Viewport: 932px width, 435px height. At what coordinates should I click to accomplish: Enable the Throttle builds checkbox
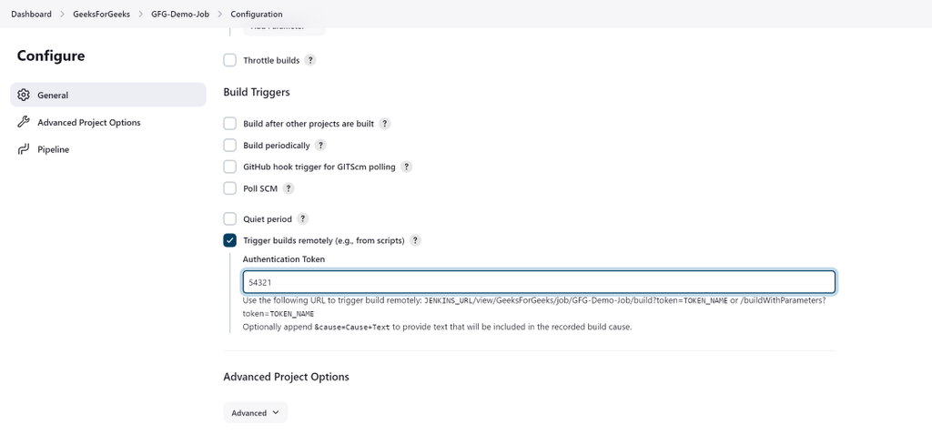[230, 60]
